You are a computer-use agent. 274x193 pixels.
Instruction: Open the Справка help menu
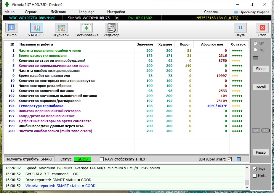coord(211,12)
